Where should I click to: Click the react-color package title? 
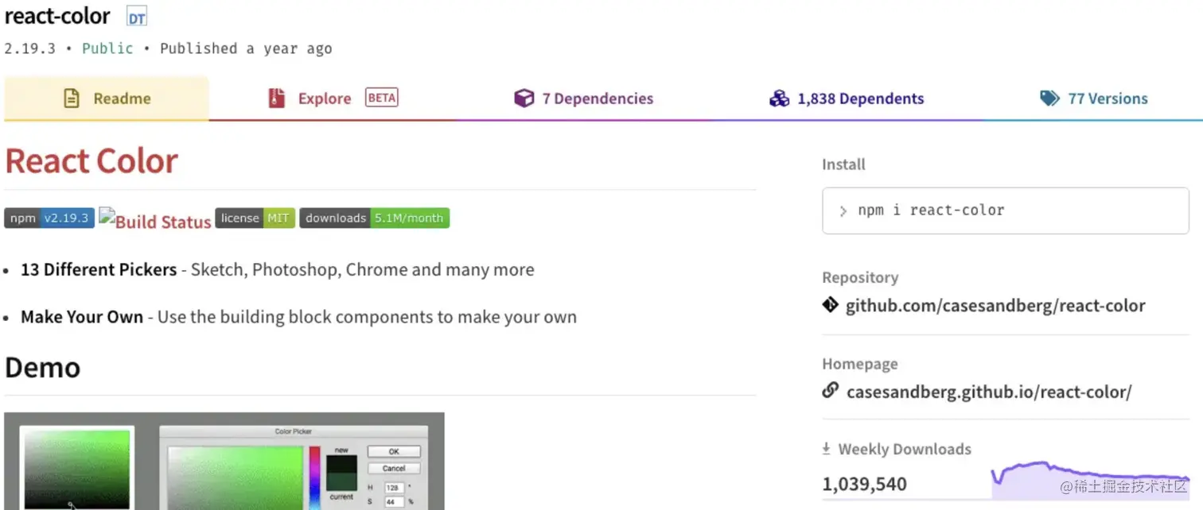tap(57, 16)
